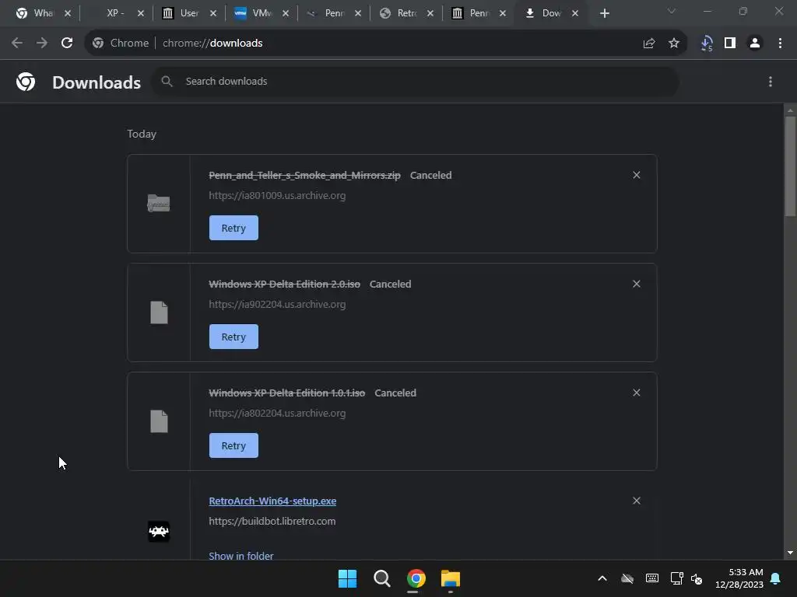This screenshot has width=797, height=597.
Task: Close the Downloads tab
Action: [x=575, y=13]
